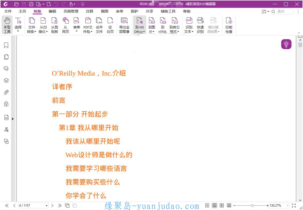This screenshot has height=210, width=303.
Task: Click the purple lightbulb tips icon
Action: point(286,44)
